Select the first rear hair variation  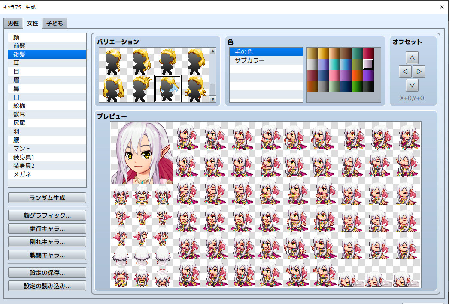[113, 63]
